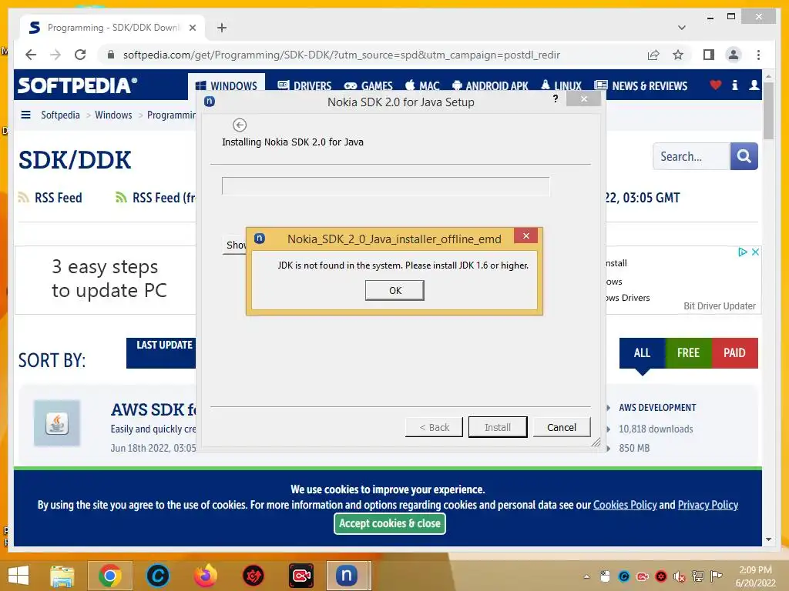Open the AWS SDK listing title
Screen dimensions: 789x591
click(x=153, y=409)
